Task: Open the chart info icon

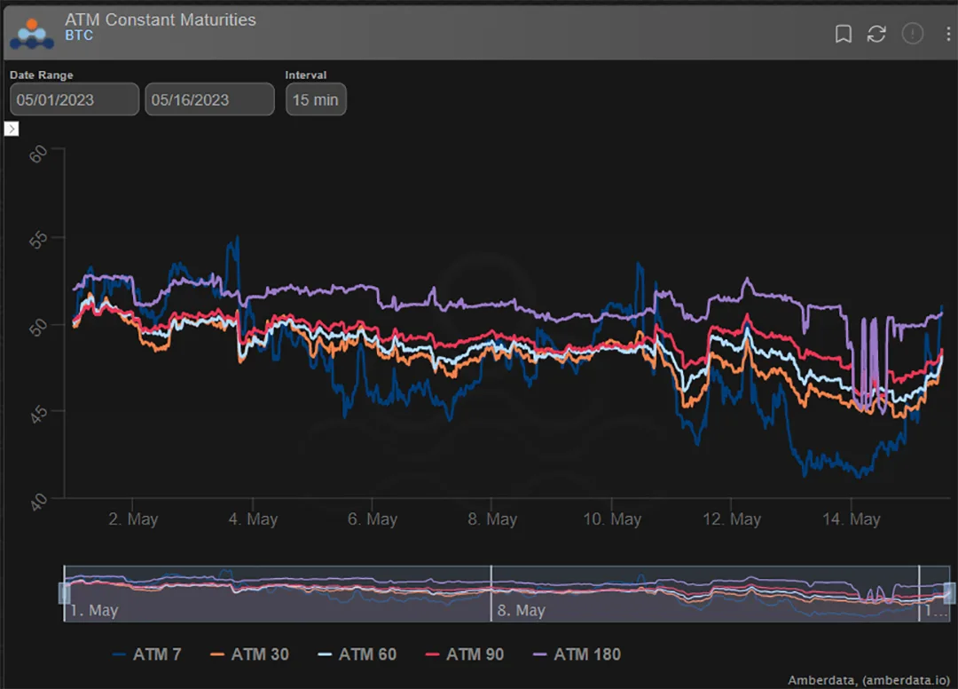Action: (x=913, y=34)
